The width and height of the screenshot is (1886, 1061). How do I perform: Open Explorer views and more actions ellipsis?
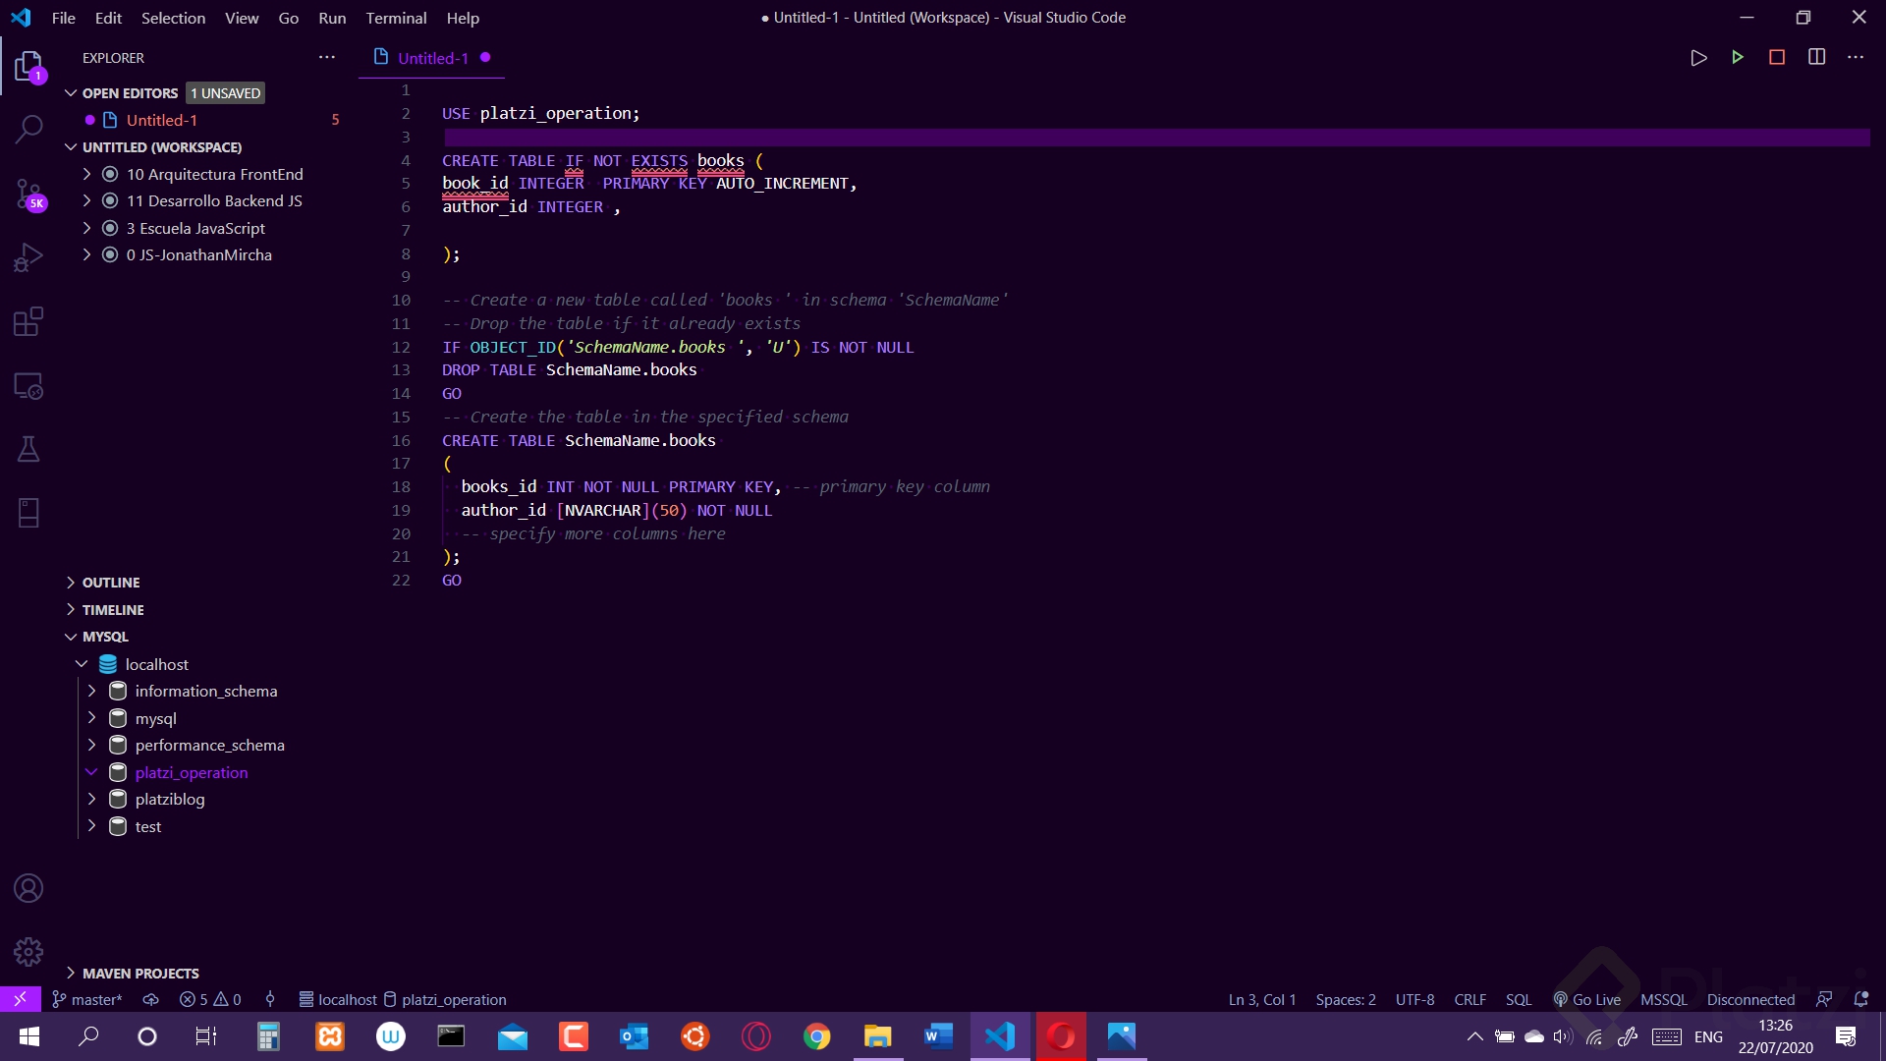click(x=327, y=57)
